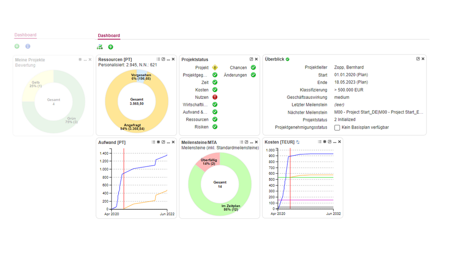Close the Projektstatus widget

(x=256, y=59)
